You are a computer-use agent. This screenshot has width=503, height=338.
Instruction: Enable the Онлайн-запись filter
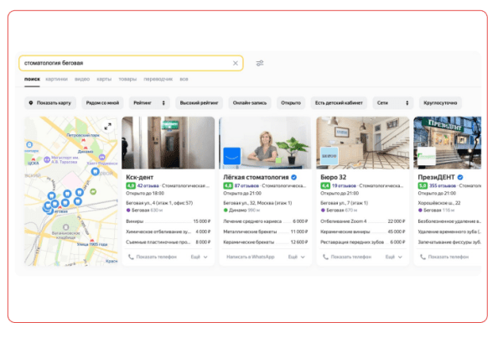(x=249, y=102)
